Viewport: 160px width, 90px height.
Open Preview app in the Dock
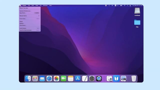click(123, 78)
